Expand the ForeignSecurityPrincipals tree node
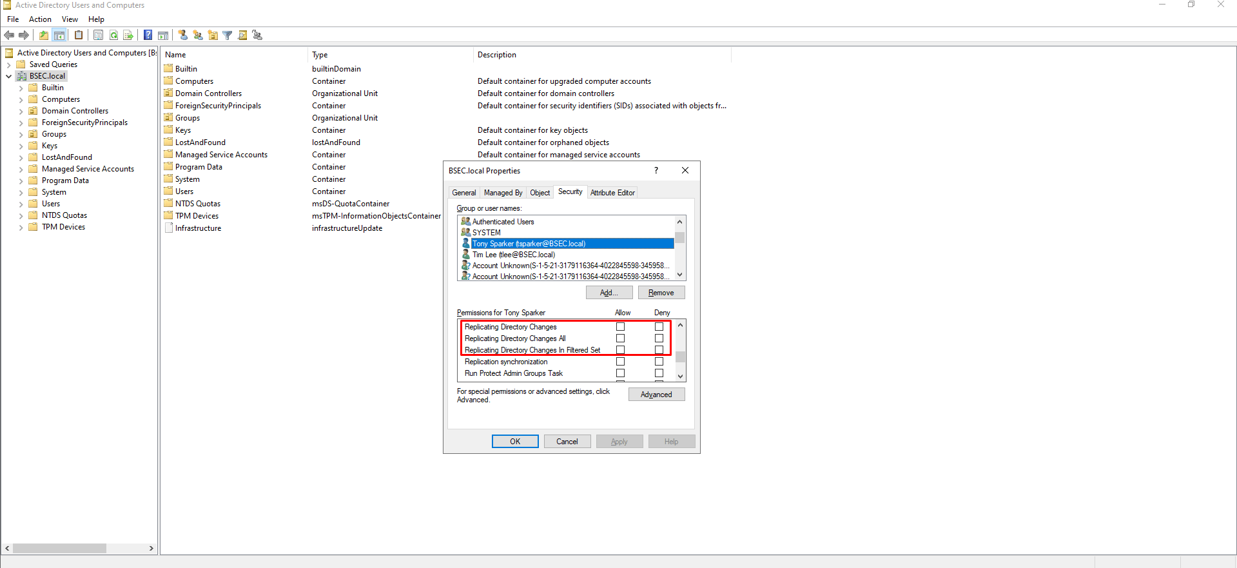Viewport: 1237px width, 568px height. [21, 122]
